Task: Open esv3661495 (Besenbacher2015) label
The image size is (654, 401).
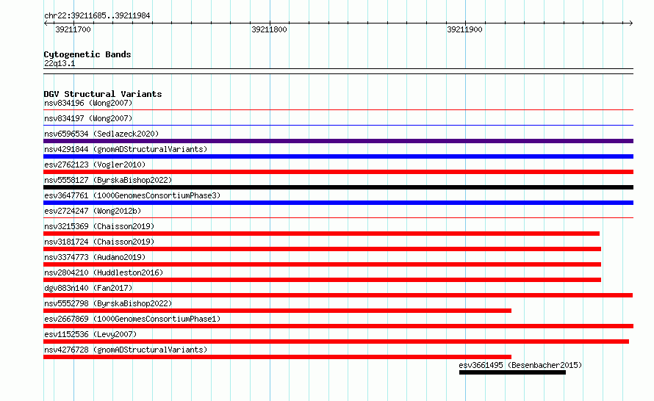Action: pyautogui.click(x=520, y=365)
